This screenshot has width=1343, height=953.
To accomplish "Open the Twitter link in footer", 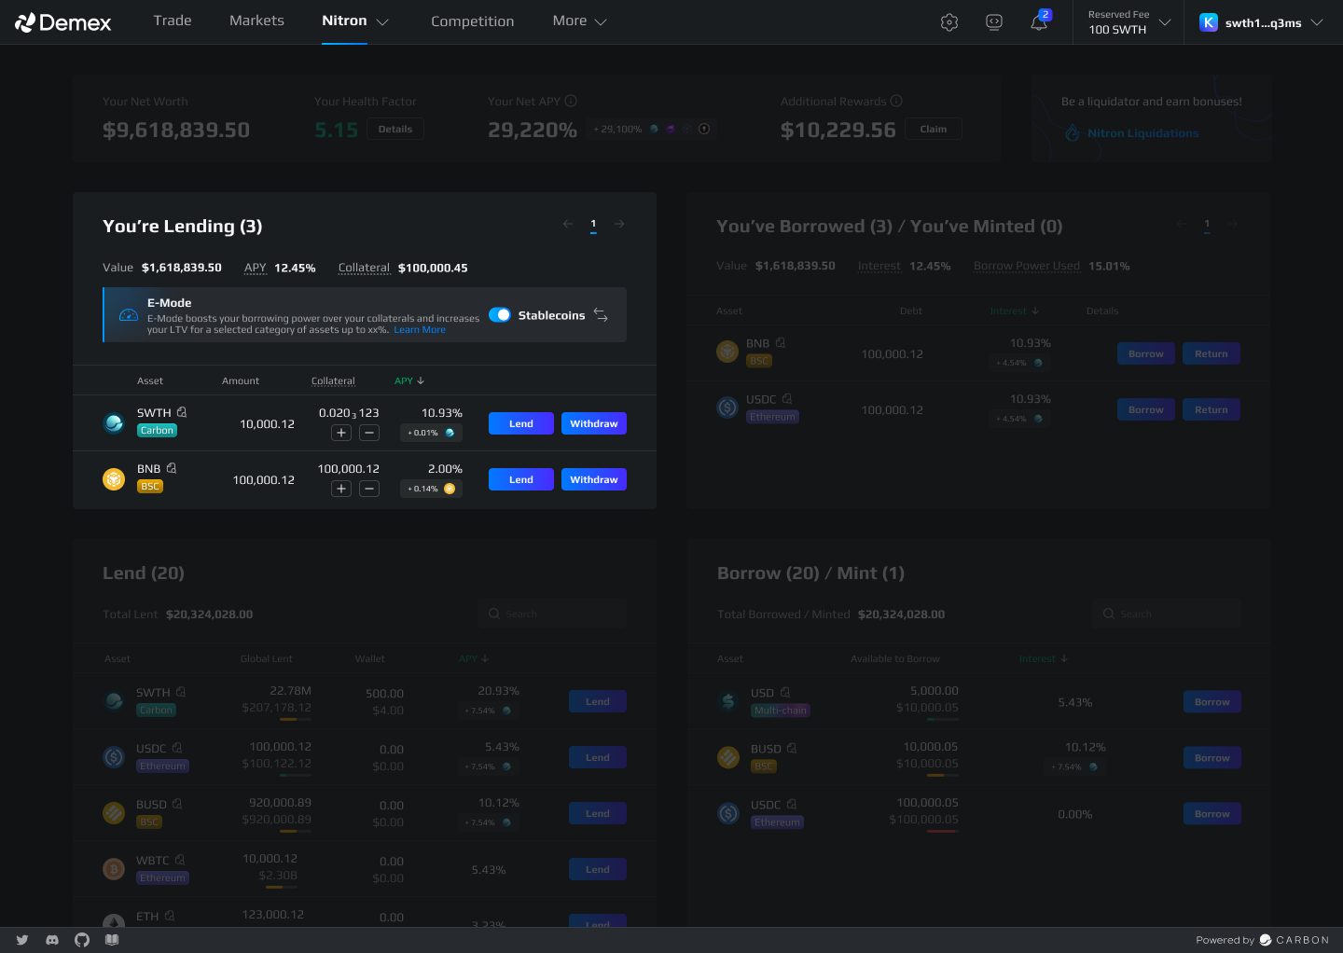I will pos(22,940).
